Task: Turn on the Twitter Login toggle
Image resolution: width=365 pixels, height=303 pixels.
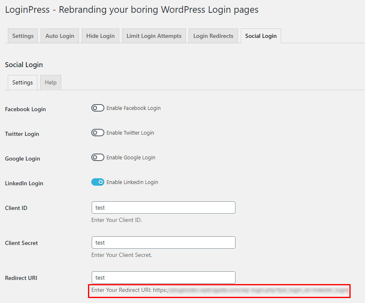Action: (98, 133)
